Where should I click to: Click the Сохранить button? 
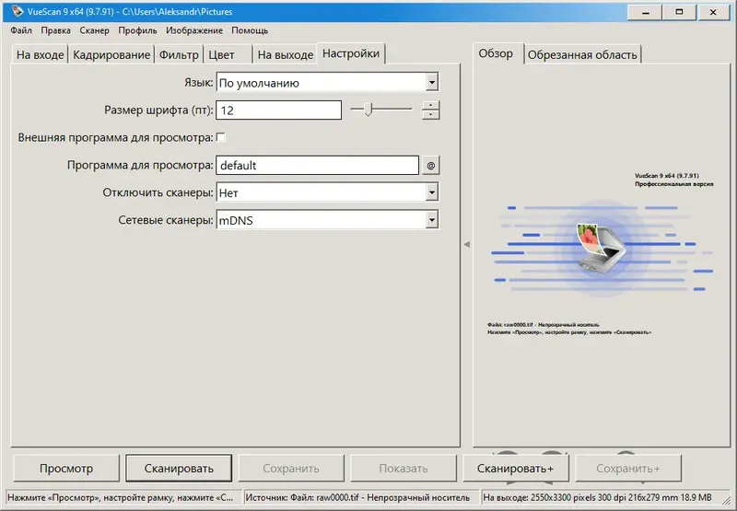[x=291, y=469]
